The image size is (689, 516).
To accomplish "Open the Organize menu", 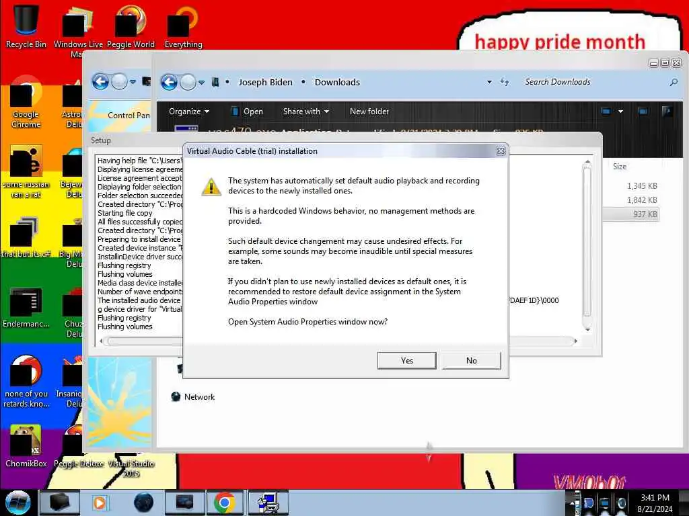I will 188,112.
